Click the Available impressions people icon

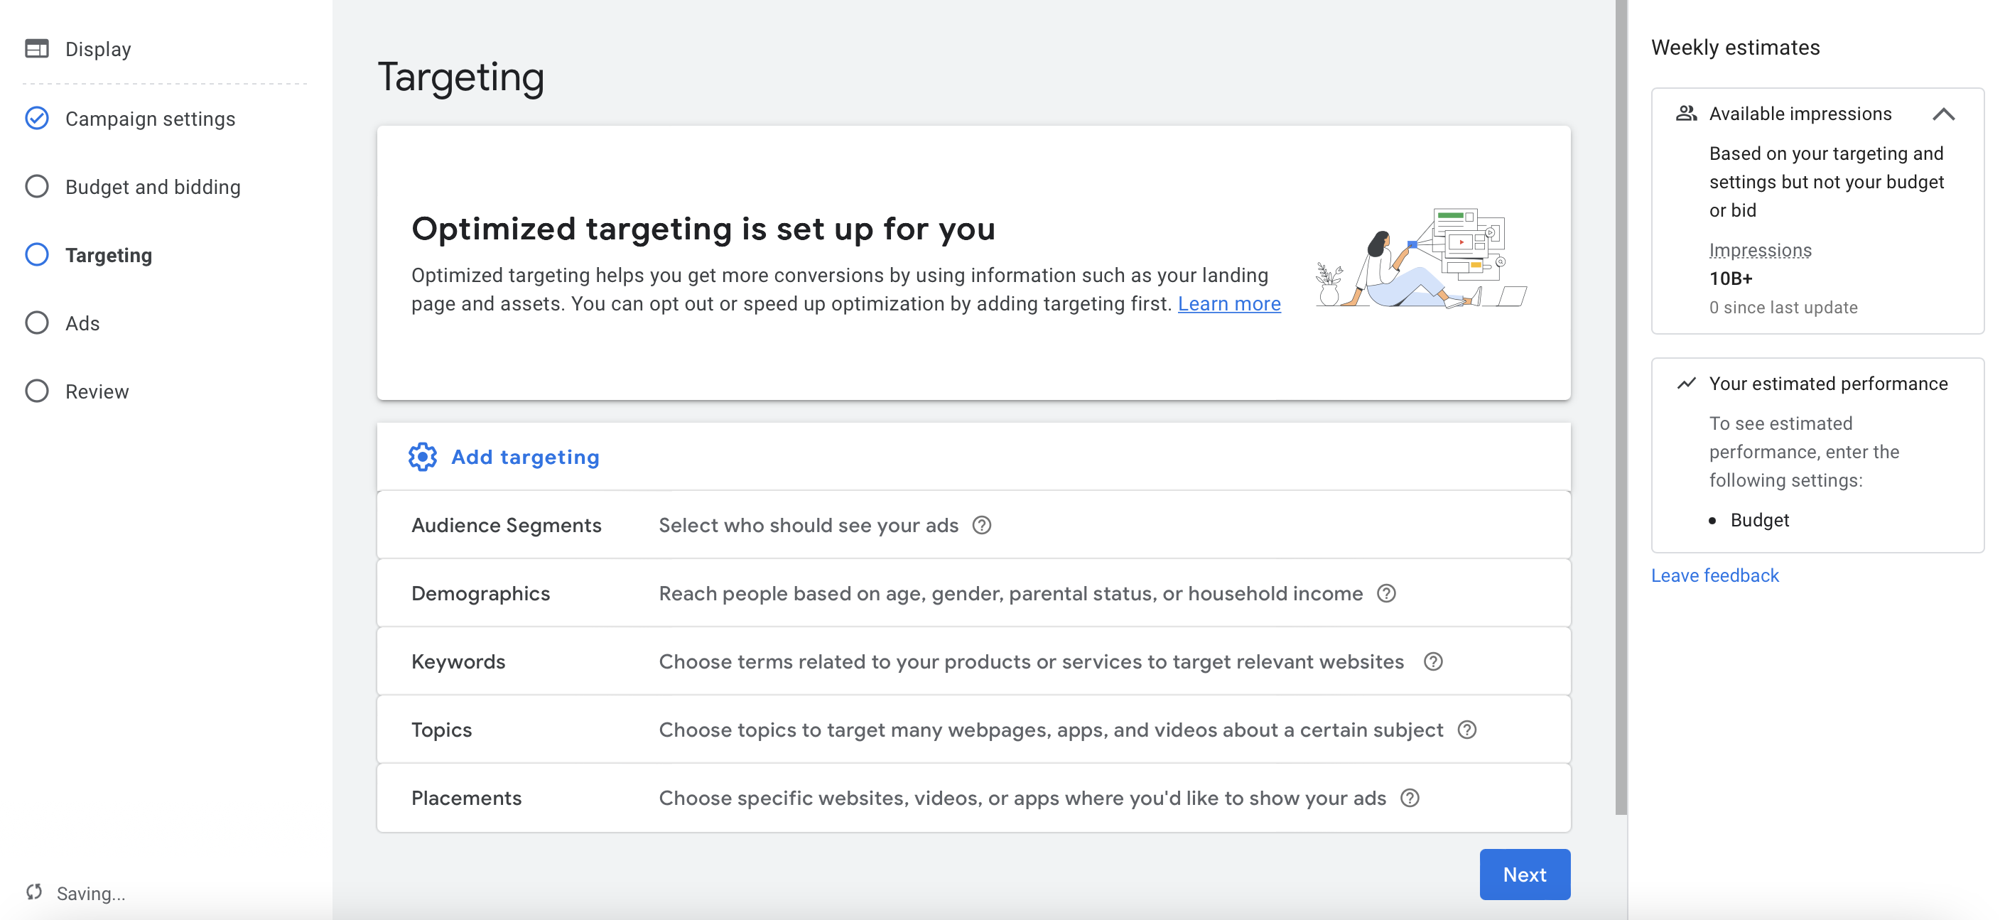1686,114
